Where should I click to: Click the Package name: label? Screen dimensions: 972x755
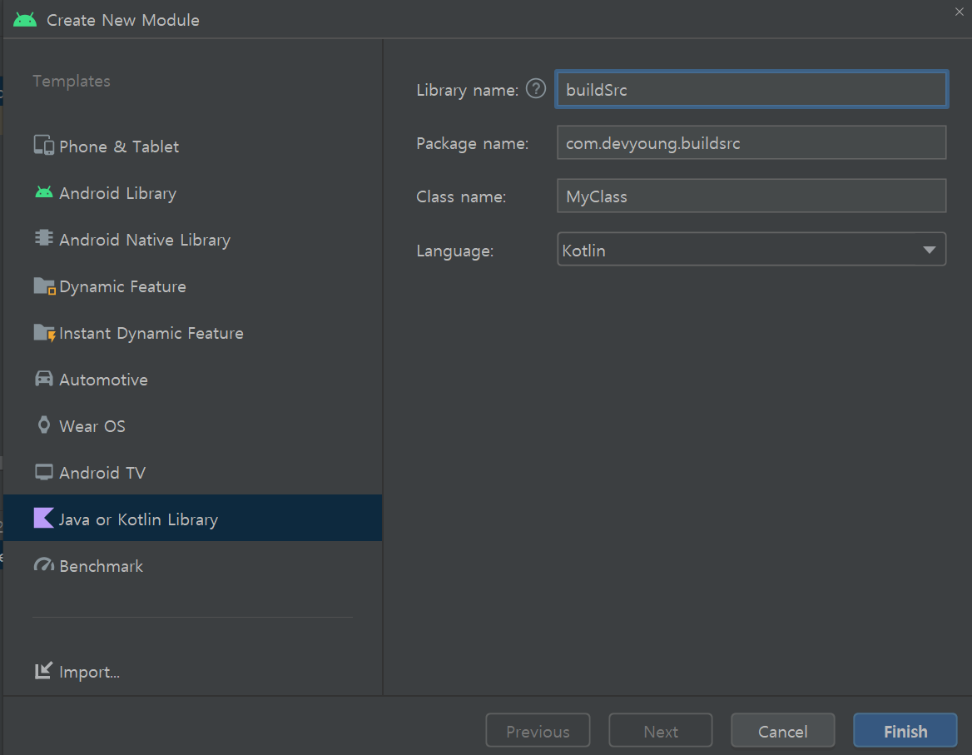tap(473, 143)
